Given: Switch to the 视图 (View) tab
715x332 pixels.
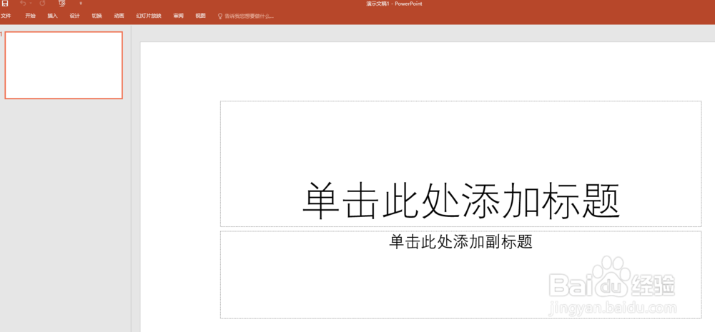Looking at the screenshot, I should [201, 16].
